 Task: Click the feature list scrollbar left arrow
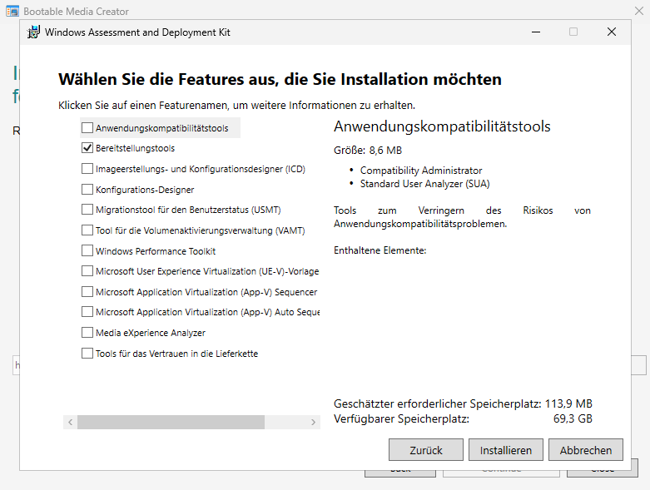click(x=71, y=422)
